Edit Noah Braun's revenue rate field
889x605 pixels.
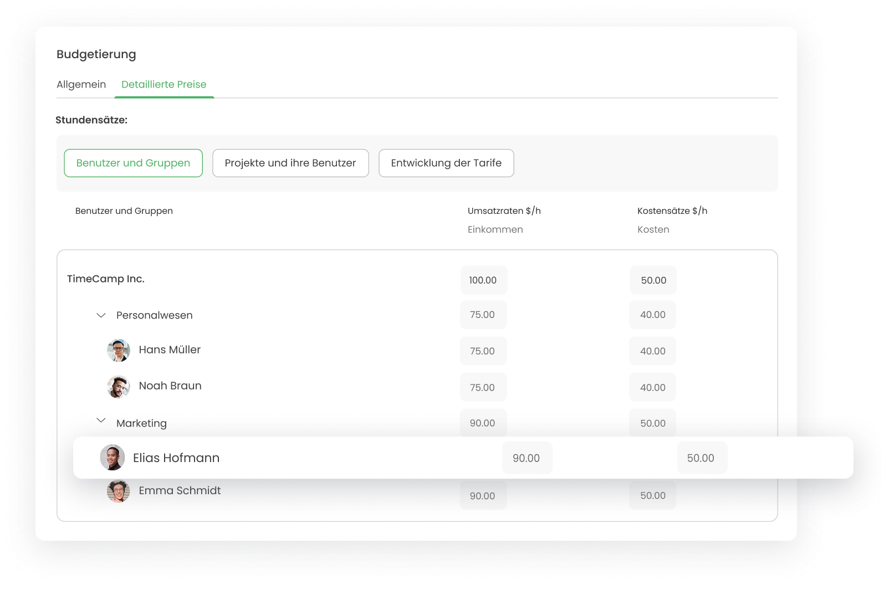483,388
